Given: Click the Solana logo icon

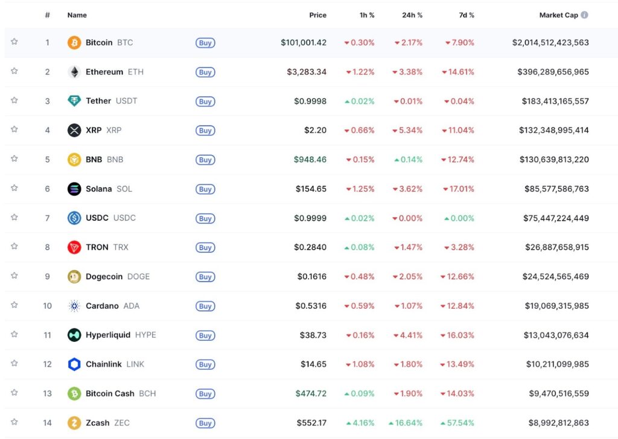Looking at the screenshot, I should click(x=74, y=189).
